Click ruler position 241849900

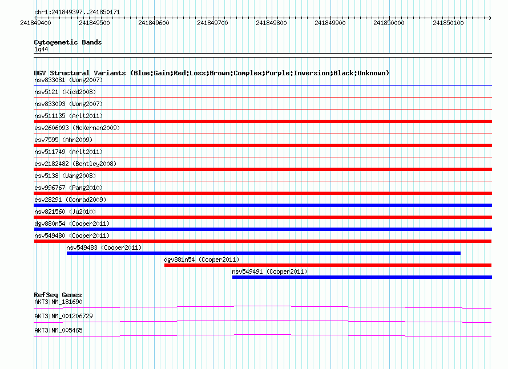(330, 23)
